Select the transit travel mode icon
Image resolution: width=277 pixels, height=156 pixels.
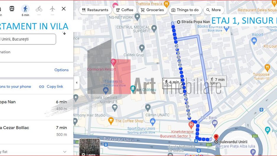tap(12, 9)
